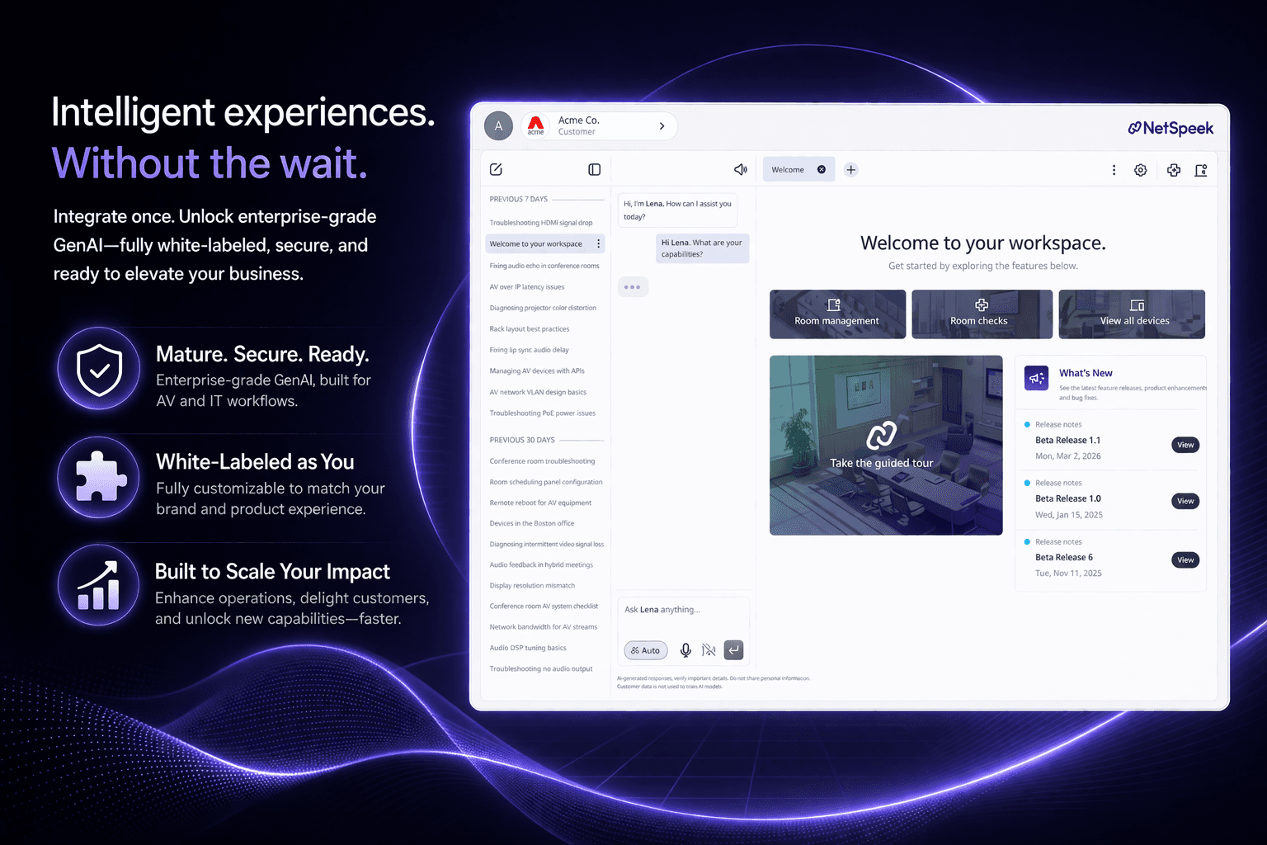Open Managing AV devices with APIs chat
1267x845 pixels.
537,371
